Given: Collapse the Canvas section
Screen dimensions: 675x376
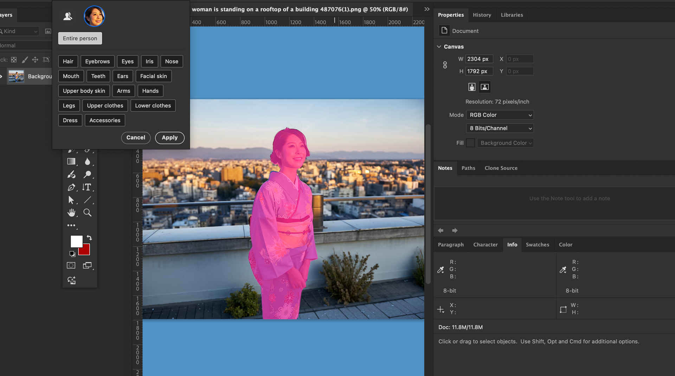Looking at the screenshot, I should click(x=439, y=46).
